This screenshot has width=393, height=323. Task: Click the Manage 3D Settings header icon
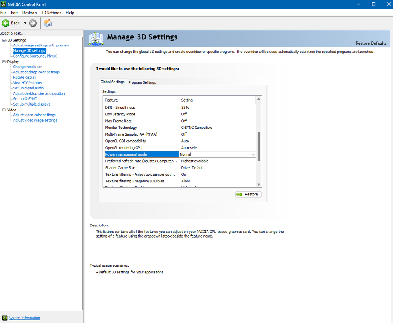pyautogui.click(x=96, y=39)
